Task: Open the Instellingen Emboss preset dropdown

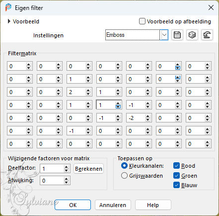Action: (164, 35)
